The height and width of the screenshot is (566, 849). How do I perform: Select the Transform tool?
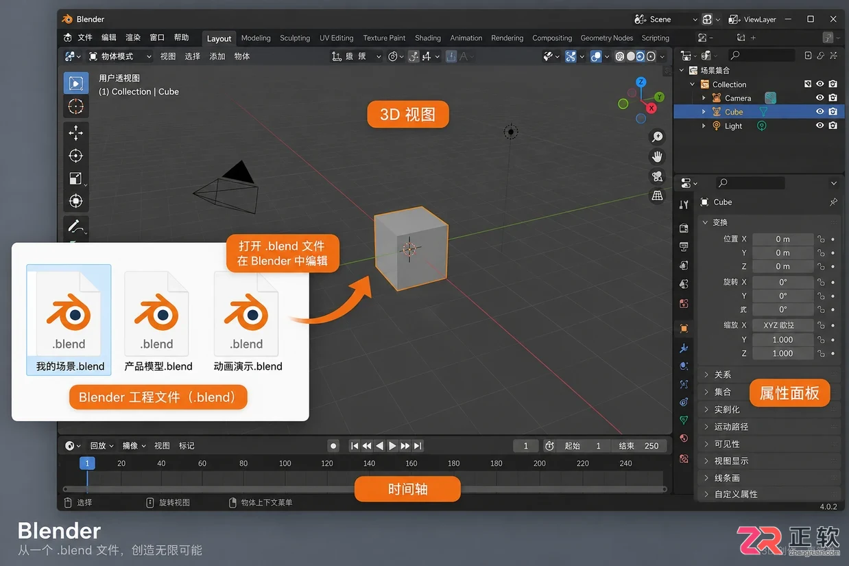pos(76,201)
